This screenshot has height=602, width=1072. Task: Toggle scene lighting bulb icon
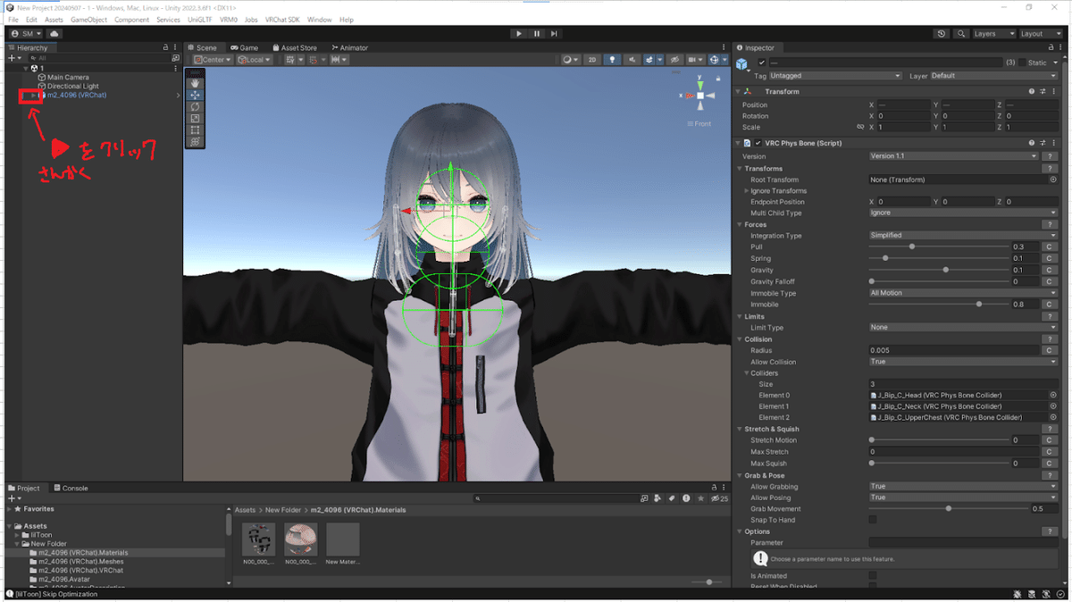pyautogui.click(x=613, y=60)
